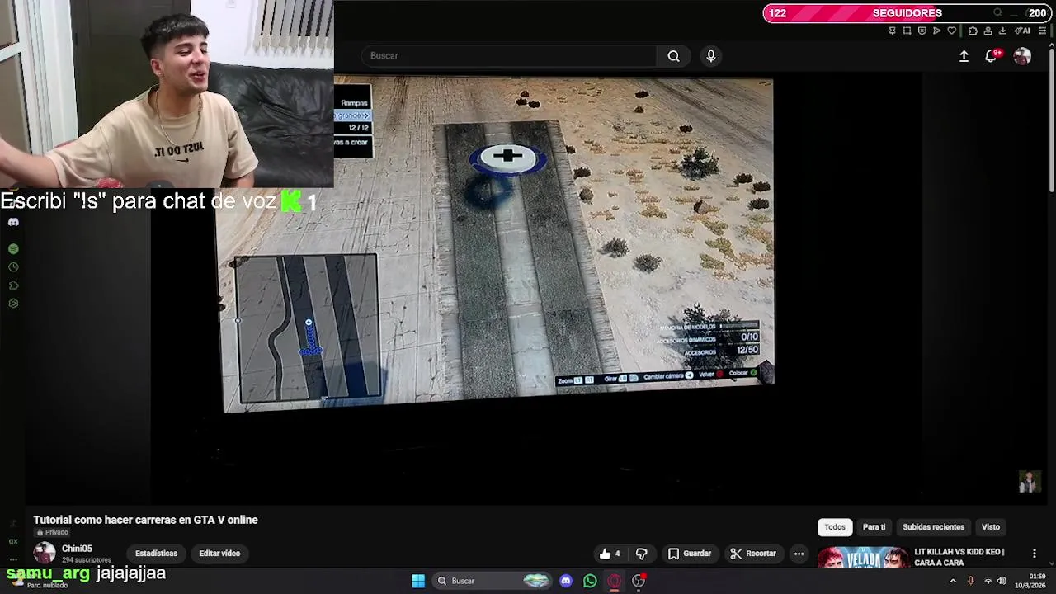Screen dimensions: 1056x594
Task: Open Discord from the taskbar
Action: (566, 581)
